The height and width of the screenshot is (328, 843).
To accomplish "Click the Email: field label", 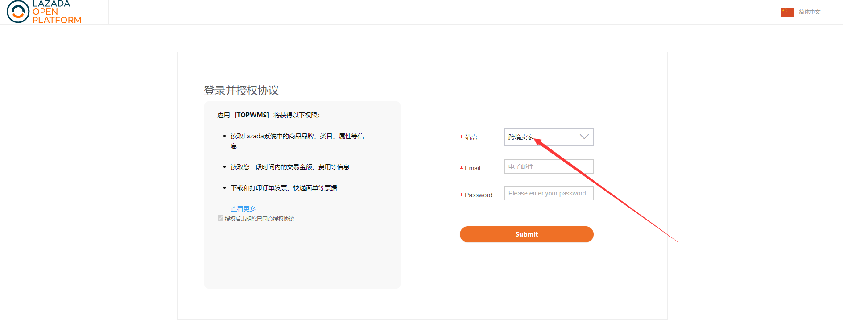I will point(473,168).
